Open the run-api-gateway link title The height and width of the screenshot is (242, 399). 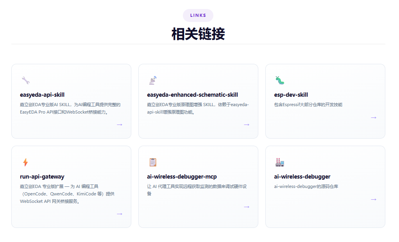(x=42, y=177)
